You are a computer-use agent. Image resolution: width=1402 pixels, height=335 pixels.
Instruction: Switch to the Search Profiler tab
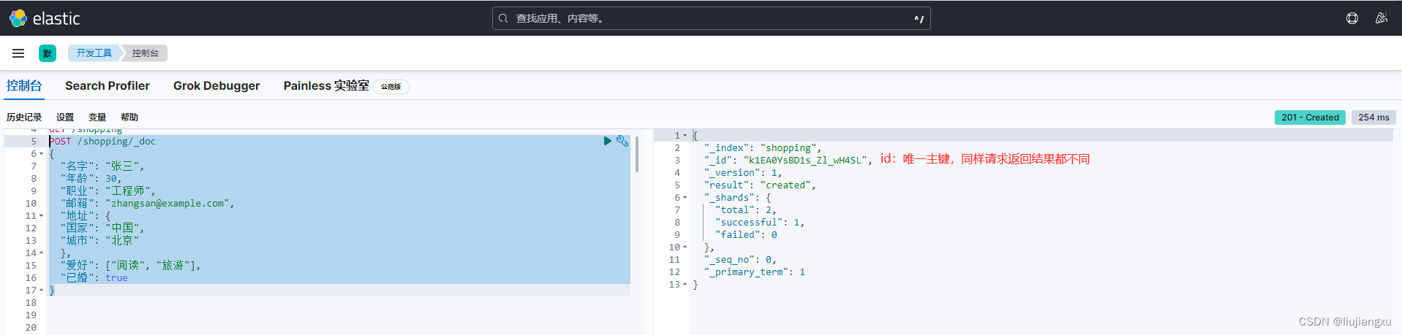[x=108, y=85]
